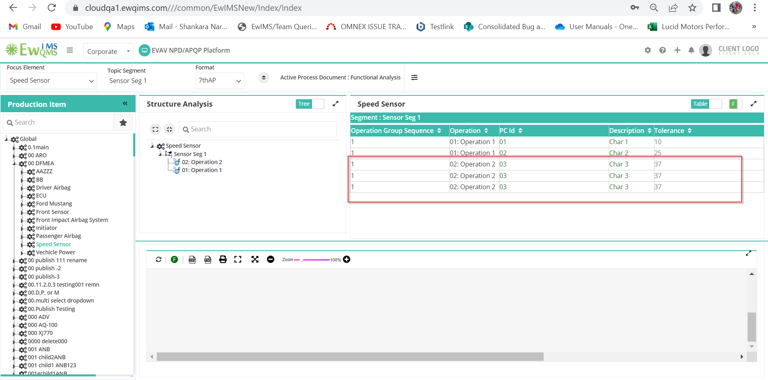Open PC Id 01 link in table
Viewport: 768px width, 380px height.
[503, 142]
